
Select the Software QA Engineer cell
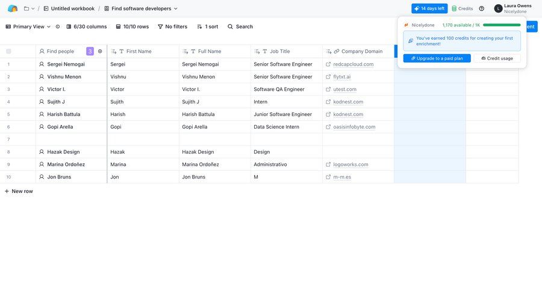[287, 90]
